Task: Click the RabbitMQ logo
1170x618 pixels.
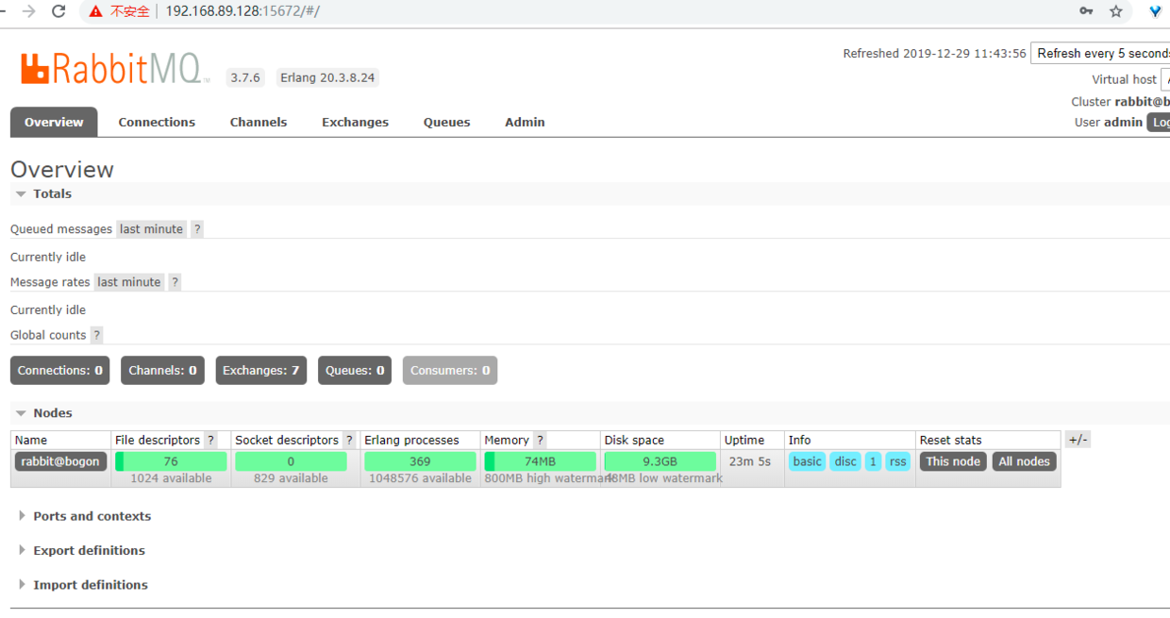Action: (110, 69)
